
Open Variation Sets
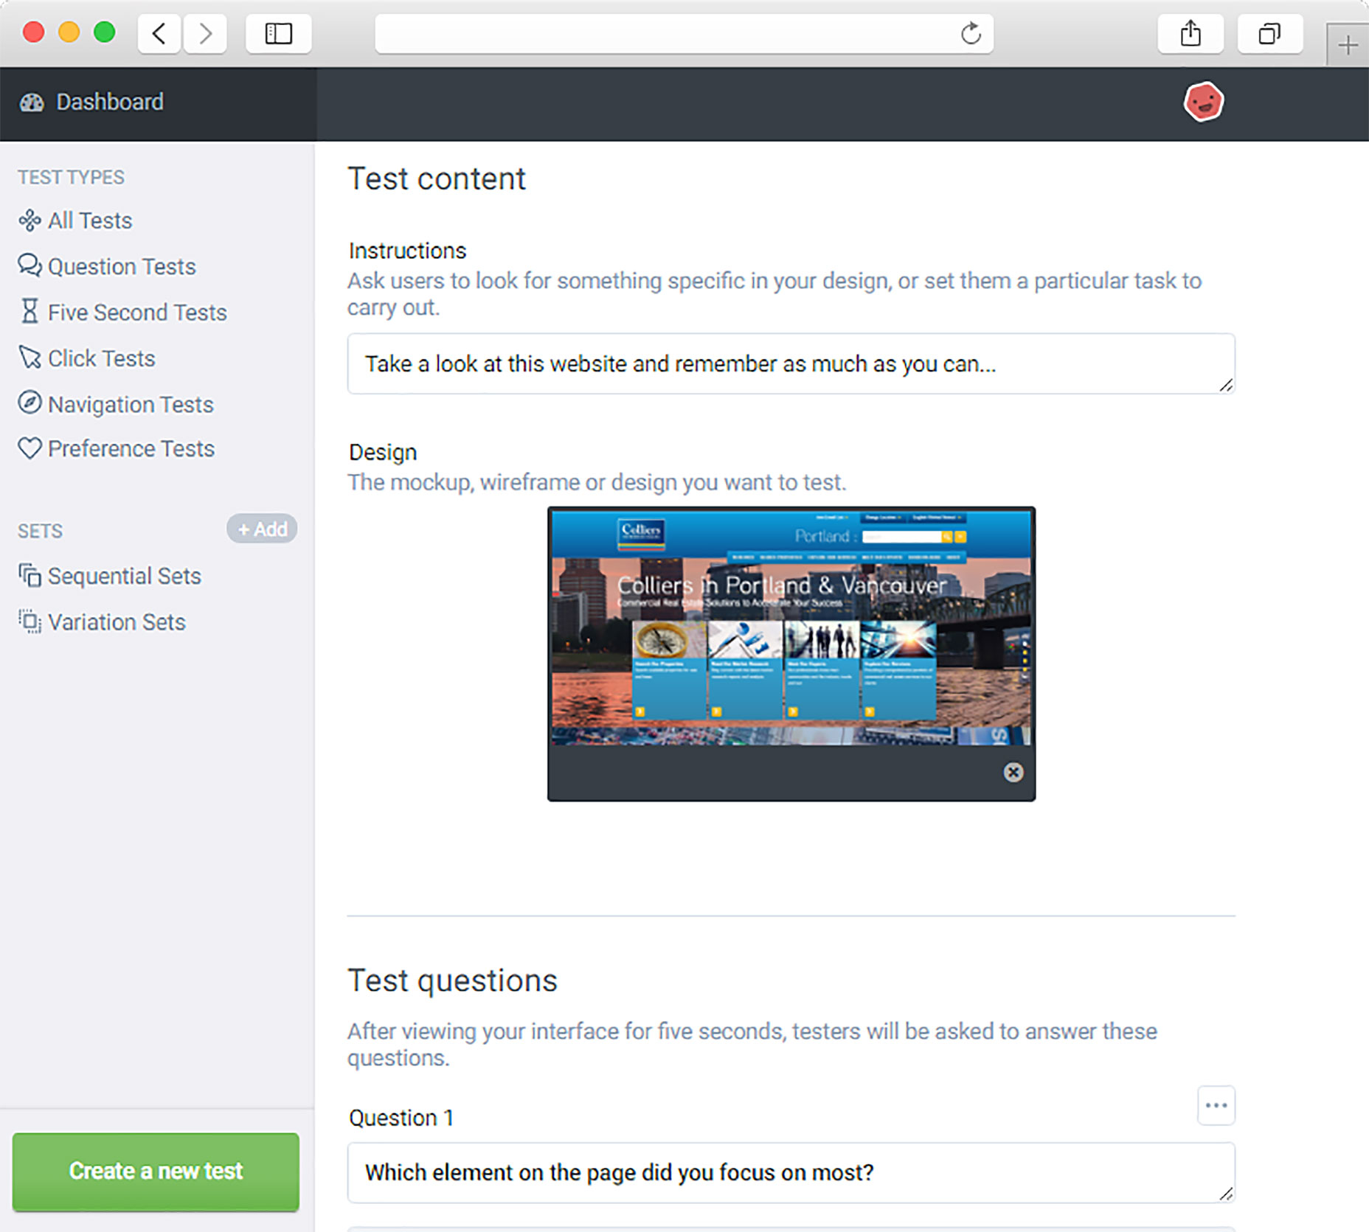[117, 622]
